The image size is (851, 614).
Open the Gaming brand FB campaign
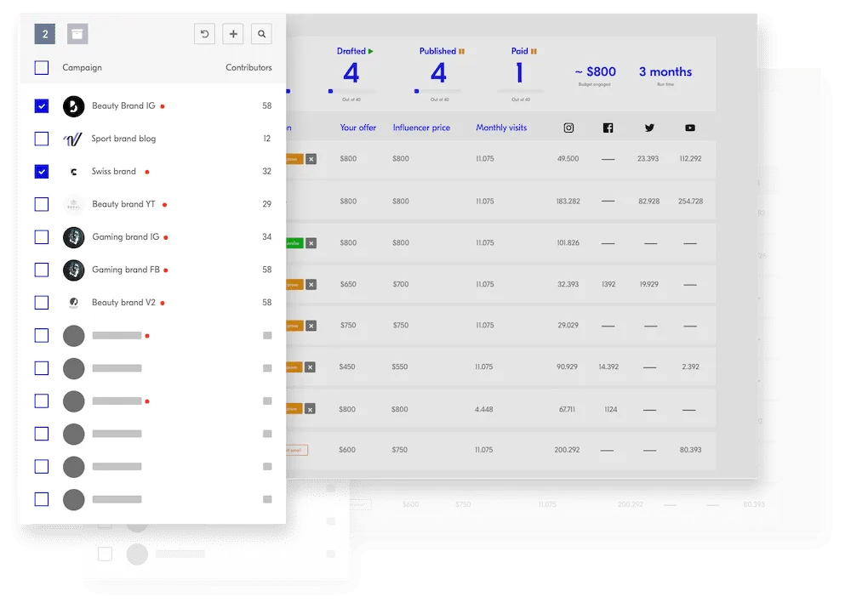point(126,270)
